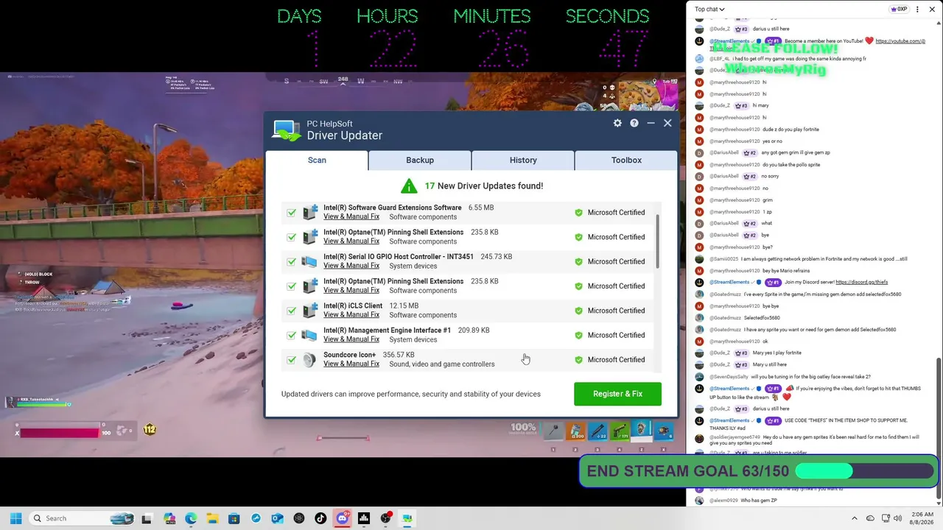943x530 pixels.
Task: Open Discord from the taskbar
Action: 342,518
